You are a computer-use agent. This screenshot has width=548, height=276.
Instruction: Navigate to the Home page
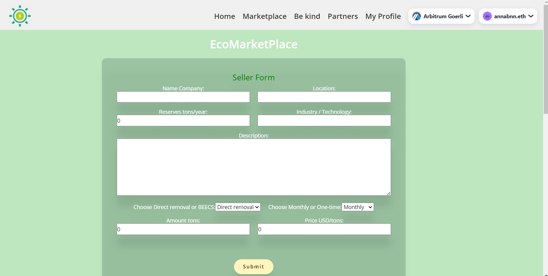pos(225,16)
